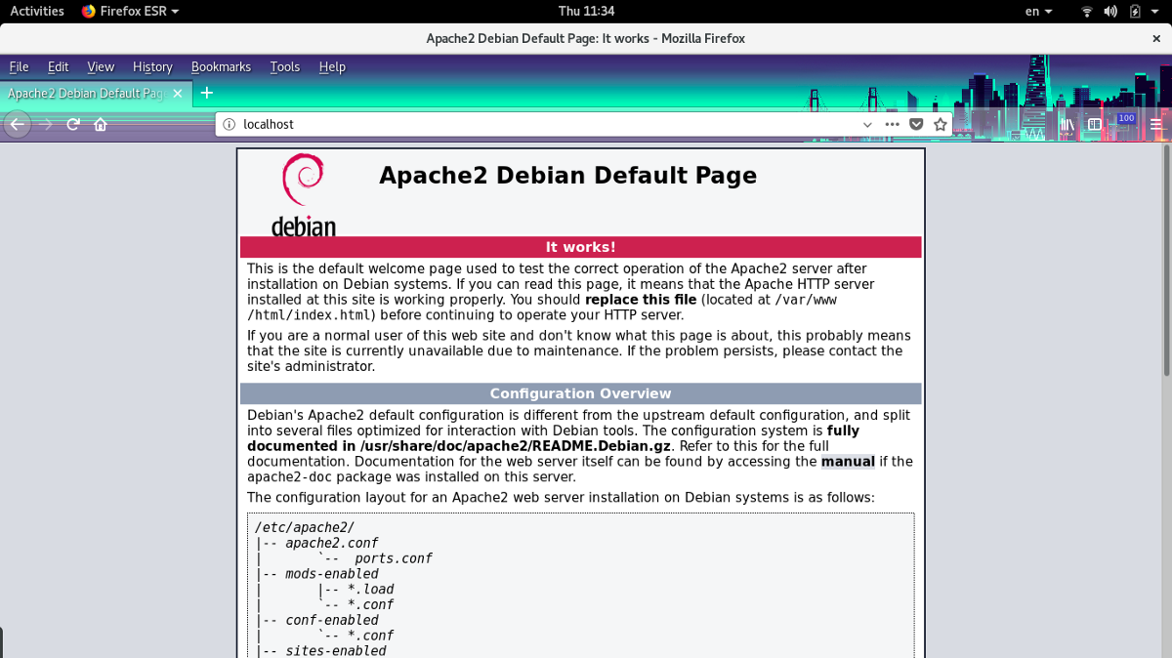The image size is (1172, 658).
Task: Click sites-enabled in the layout tree
Action: (x=336, y=651)
